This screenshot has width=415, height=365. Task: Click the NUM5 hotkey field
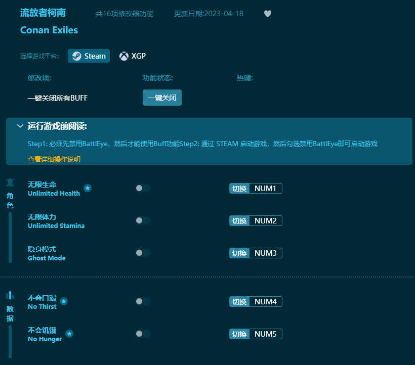(266, 334)
